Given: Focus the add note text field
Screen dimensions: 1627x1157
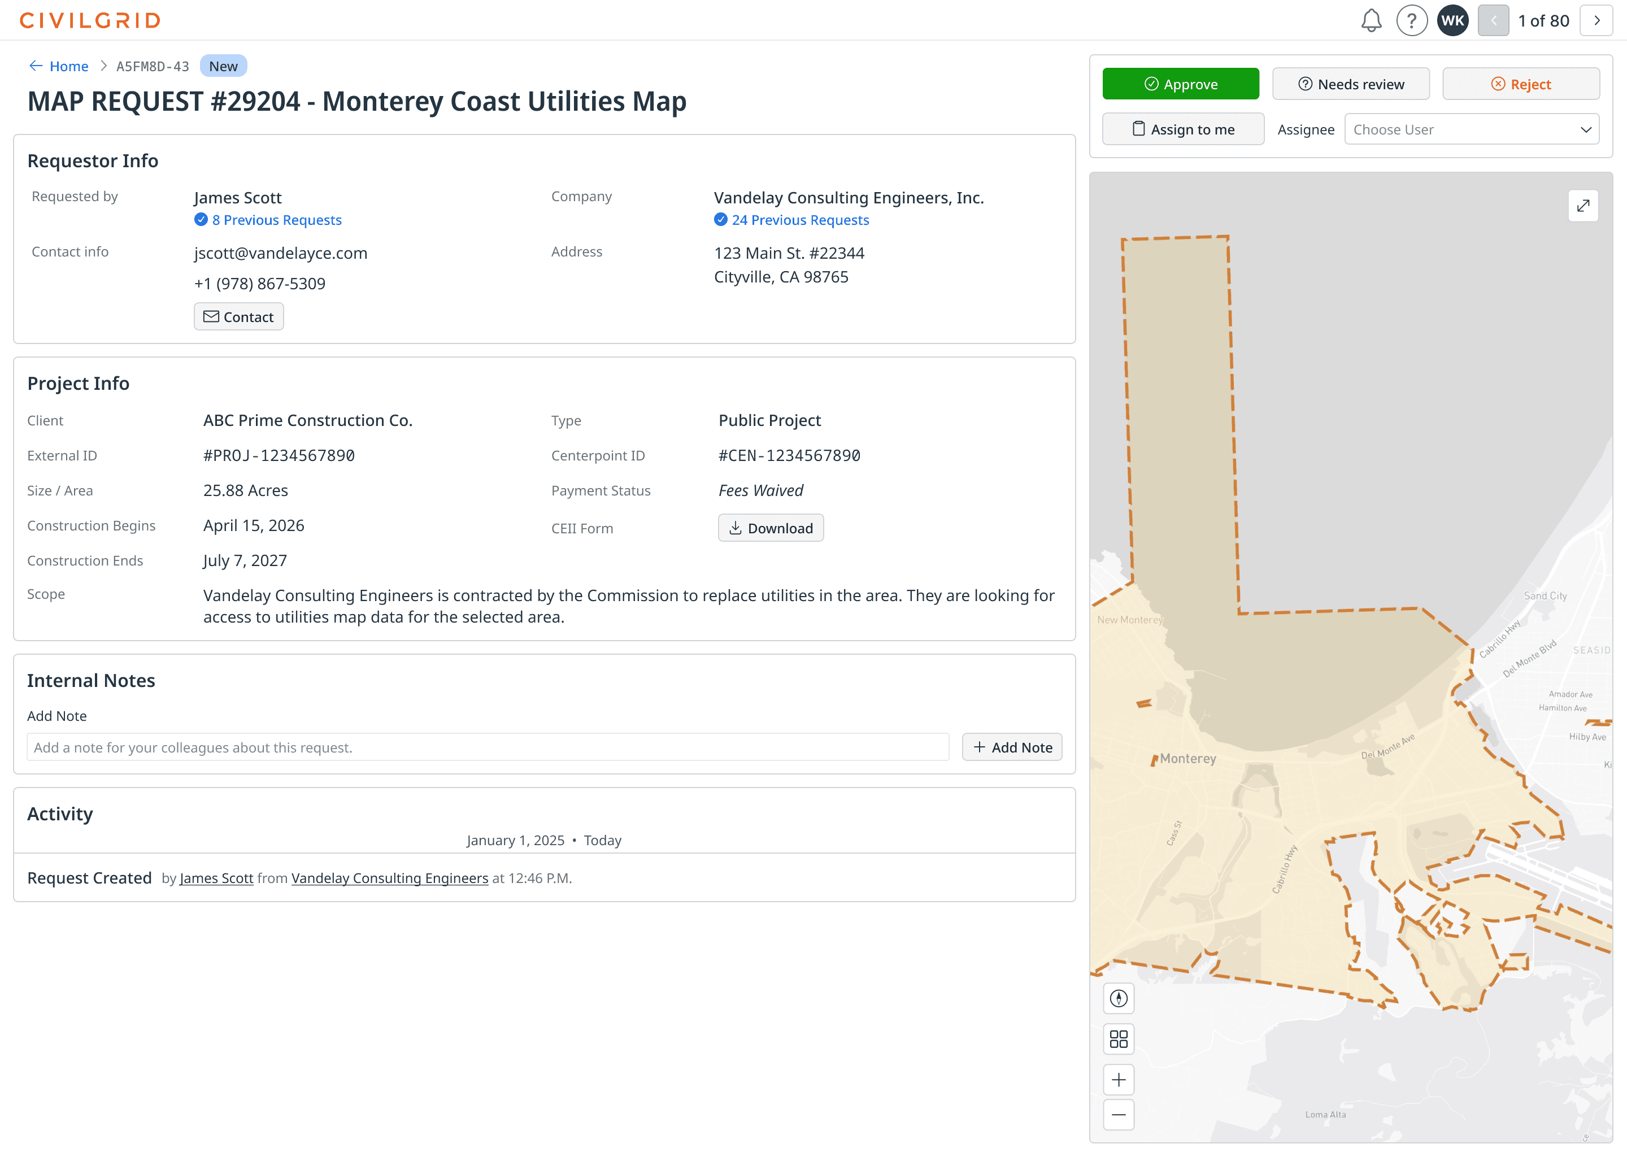Looking at the screenshot, I should (x=487, y=747).
